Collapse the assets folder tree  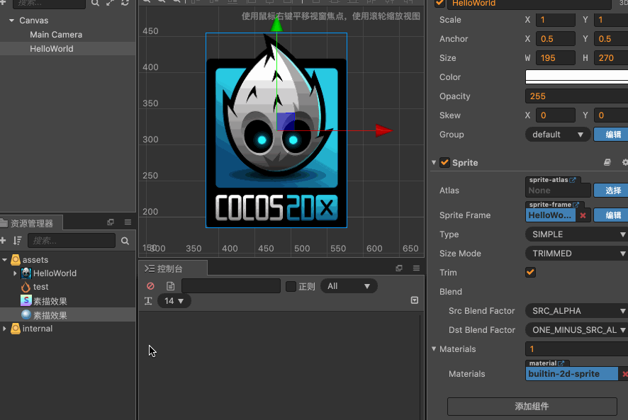coord(4,260)
